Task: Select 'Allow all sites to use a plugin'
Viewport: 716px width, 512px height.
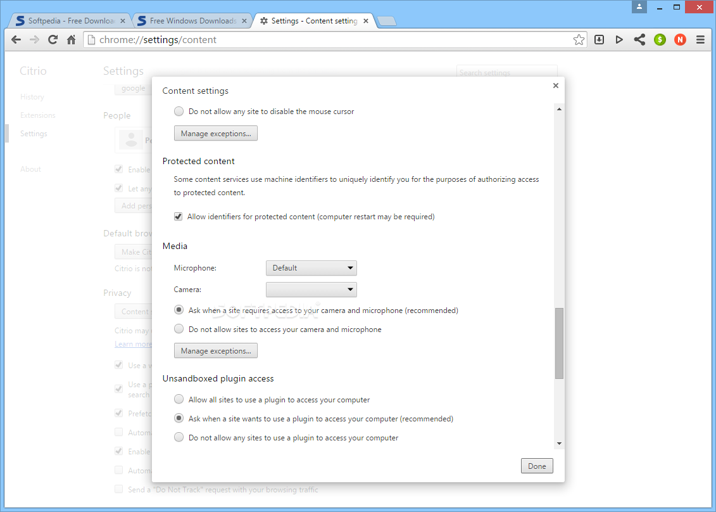Action: coord(179,400)
